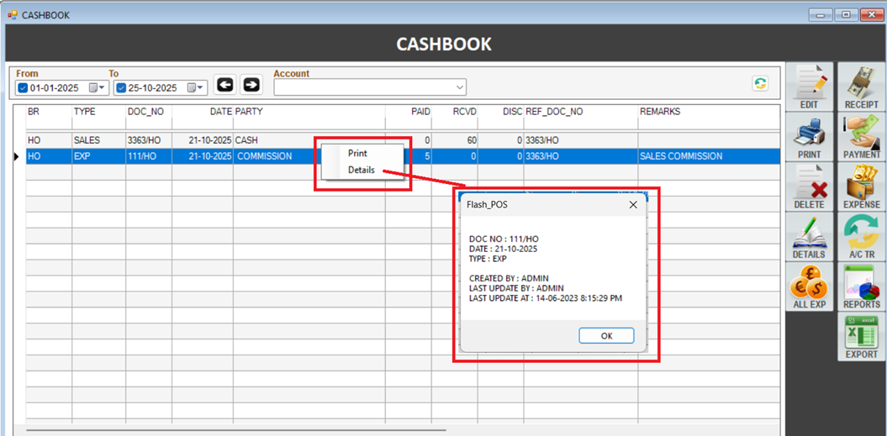Open the A/C TR transfer icon

(x=862, y=237)
